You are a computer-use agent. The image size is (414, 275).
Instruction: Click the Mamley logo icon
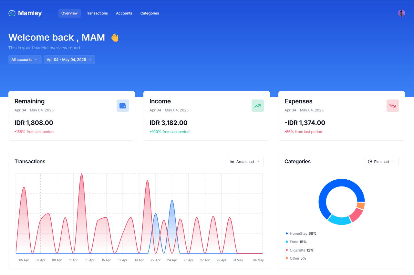tap(12, 13)
